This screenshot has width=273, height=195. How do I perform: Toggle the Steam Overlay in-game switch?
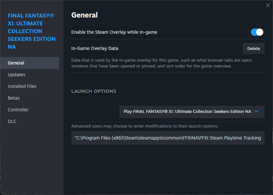(x=257, y=32)
